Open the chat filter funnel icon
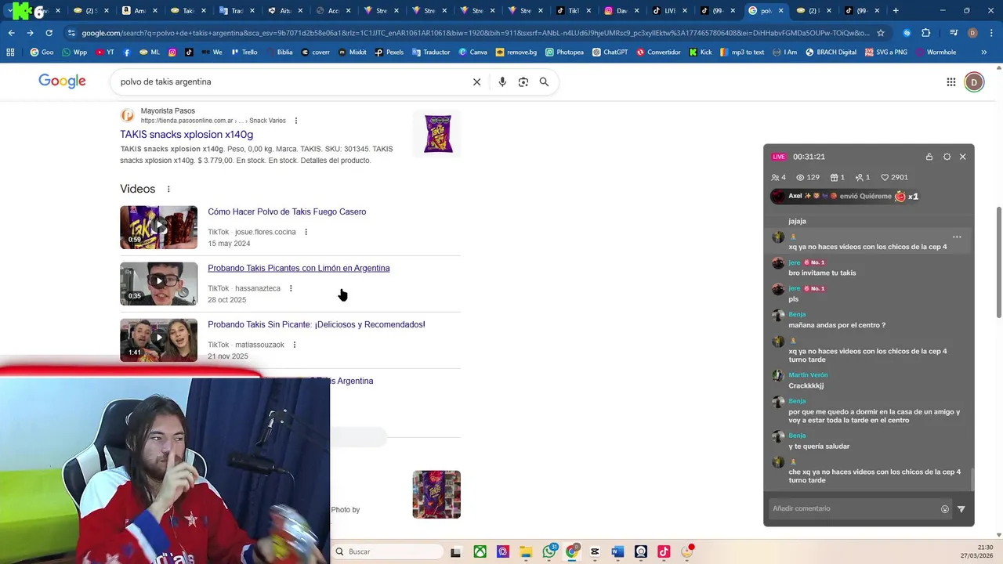Image resolution: width=1003 pixels, height=564 pixels. pyautogui.click(x=961, y=509)
